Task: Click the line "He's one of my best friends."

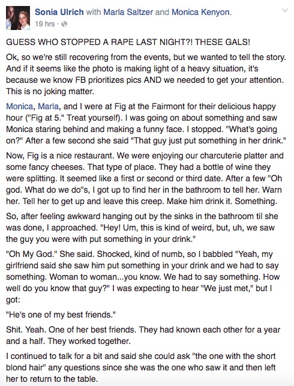Action: pyautogui.click(x=61, y=315)
